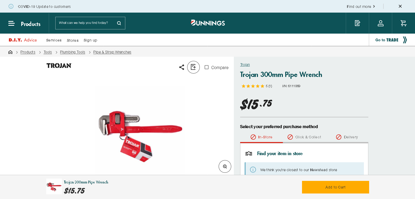Screen dimensions: 415x199
Task: Open the account sign-in icon
Action: point(380,23)
